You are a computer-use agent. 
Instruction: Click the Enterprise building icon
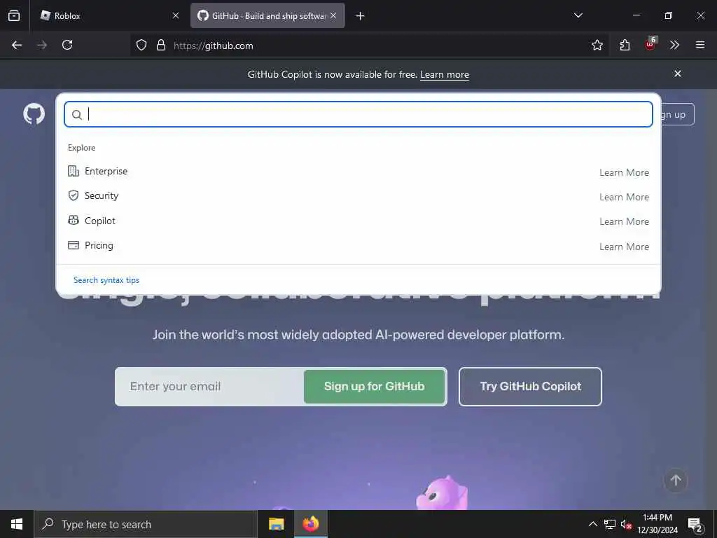[73, 171]
